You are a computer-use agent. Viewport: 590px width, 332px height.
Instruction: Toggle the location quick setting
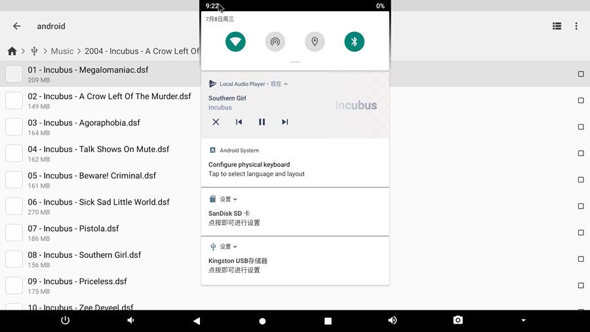point(315,41)
